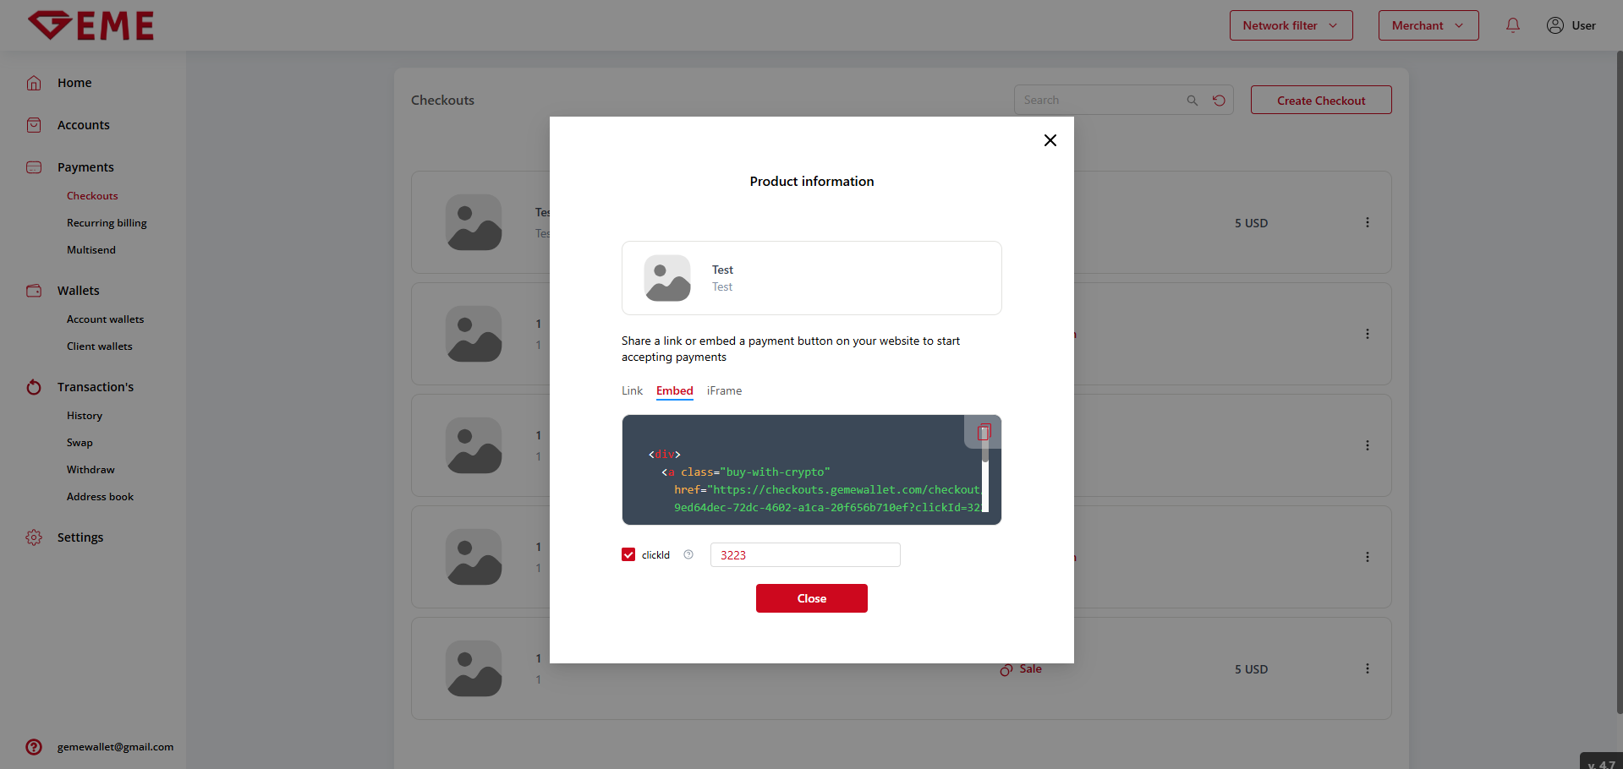The height and width of the screenshot is (769, 1623).
Task: Click the GEME logo
Action: [x=91, y=25]
